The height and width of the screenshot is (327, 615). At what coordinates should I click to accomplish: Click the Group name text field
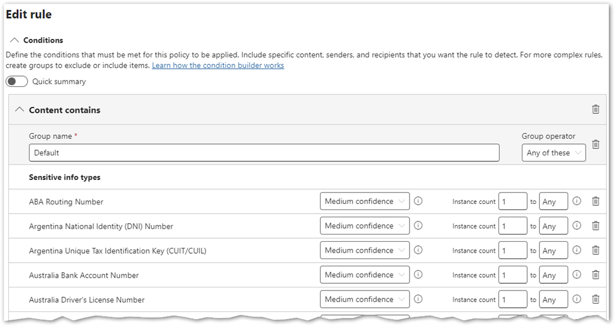coord(264,153)
